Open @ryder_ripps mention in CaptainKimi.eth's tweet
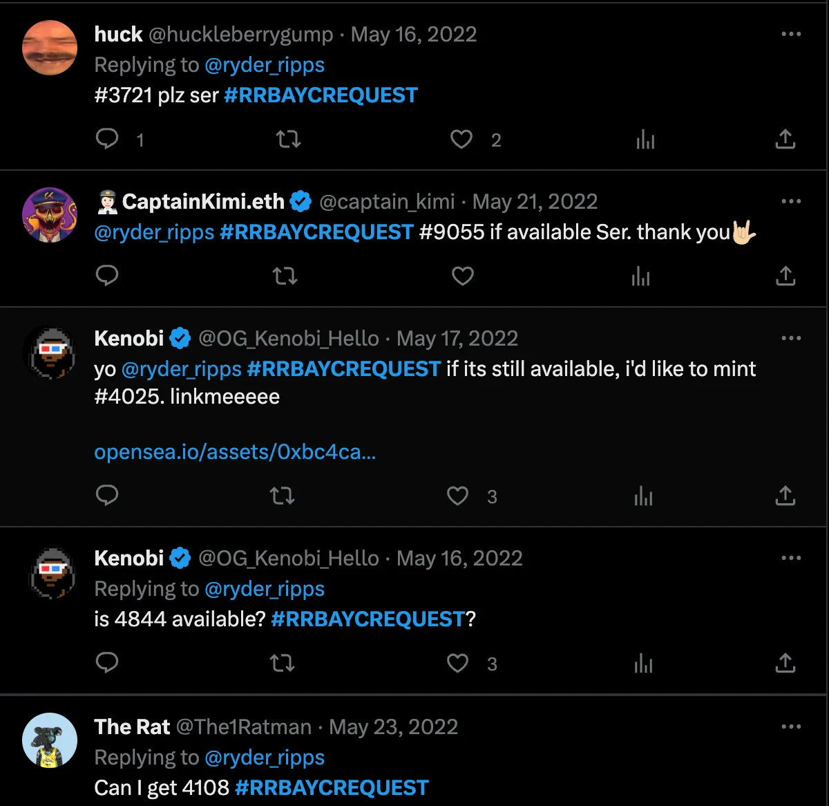This screenshot has width=829, height=806. pos(154,232)
